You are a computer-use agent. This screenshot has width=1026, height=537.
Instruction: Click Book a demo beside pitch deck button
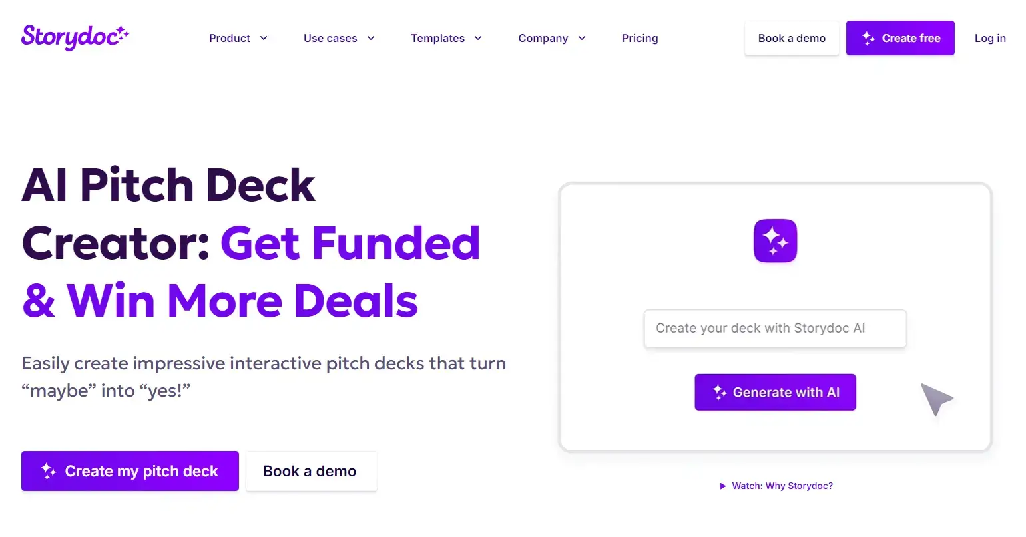click(x=310, y=471)
